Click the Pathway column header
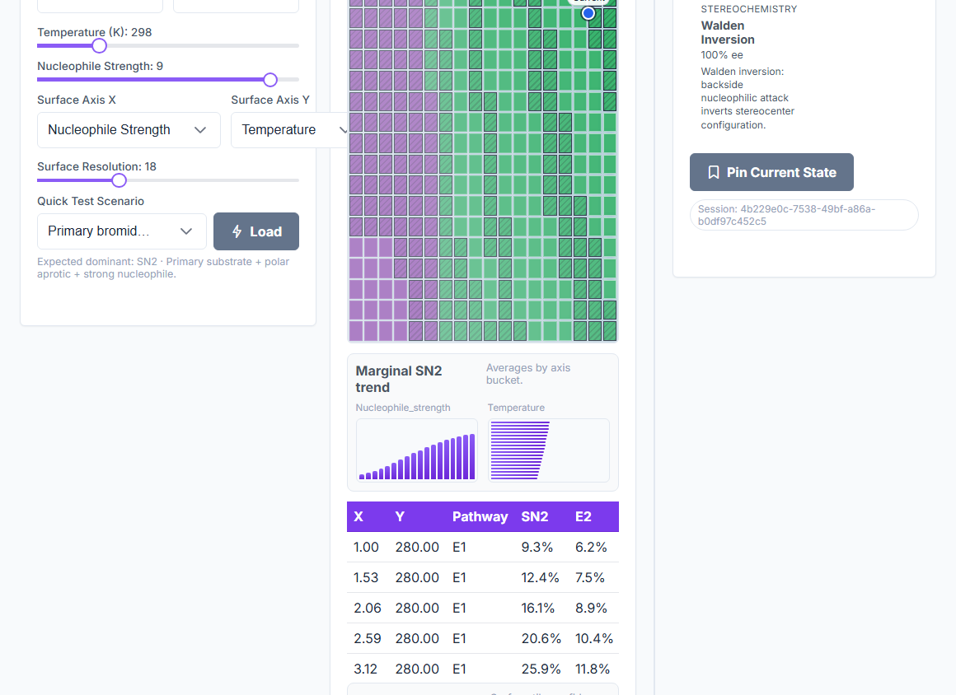Image resolution: width=956 pixels, height=695 pixels. click(x=480, y=516)
